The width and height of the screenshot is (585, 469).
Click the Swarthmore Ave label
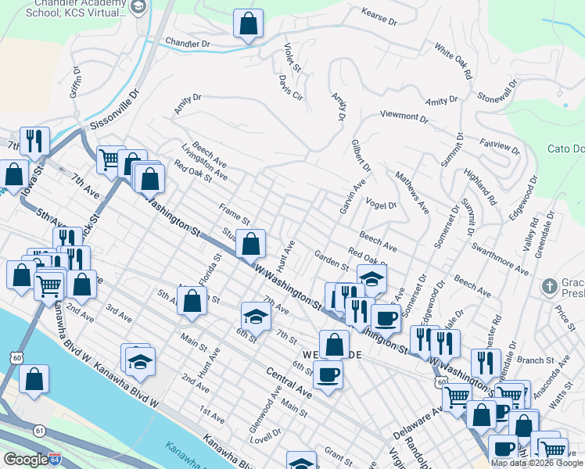[x=500, y=259]
